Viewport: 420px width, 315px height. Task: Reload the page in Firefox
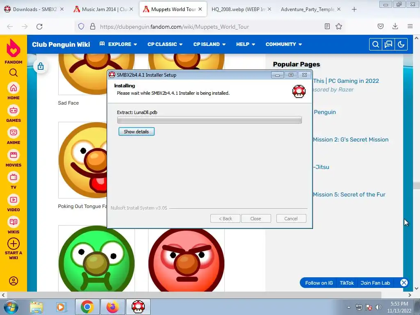(39, 27)
